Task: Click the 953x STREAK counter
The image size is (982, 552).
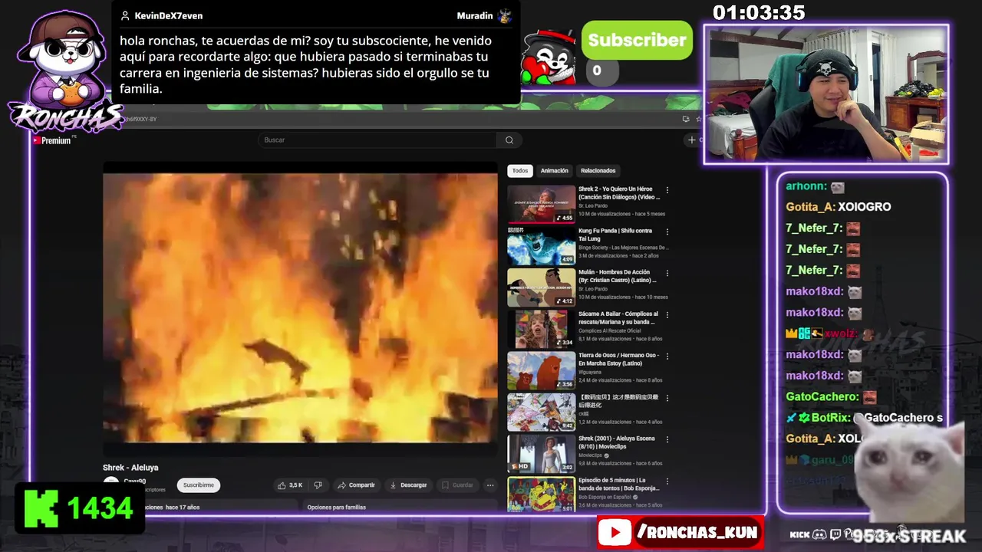Action: tap(909, 537)
